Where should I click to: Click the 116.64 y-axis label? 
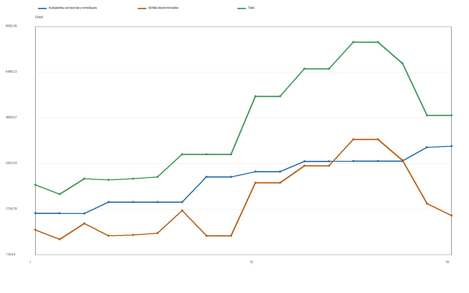click(11, 255)
